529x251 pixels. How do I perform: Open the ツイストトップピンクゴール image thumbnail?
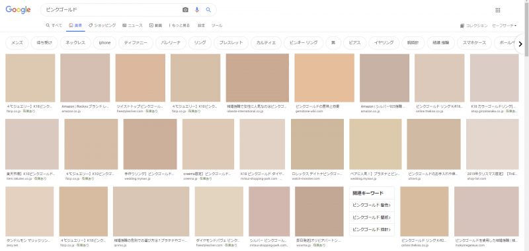click(x=140, y=78)
